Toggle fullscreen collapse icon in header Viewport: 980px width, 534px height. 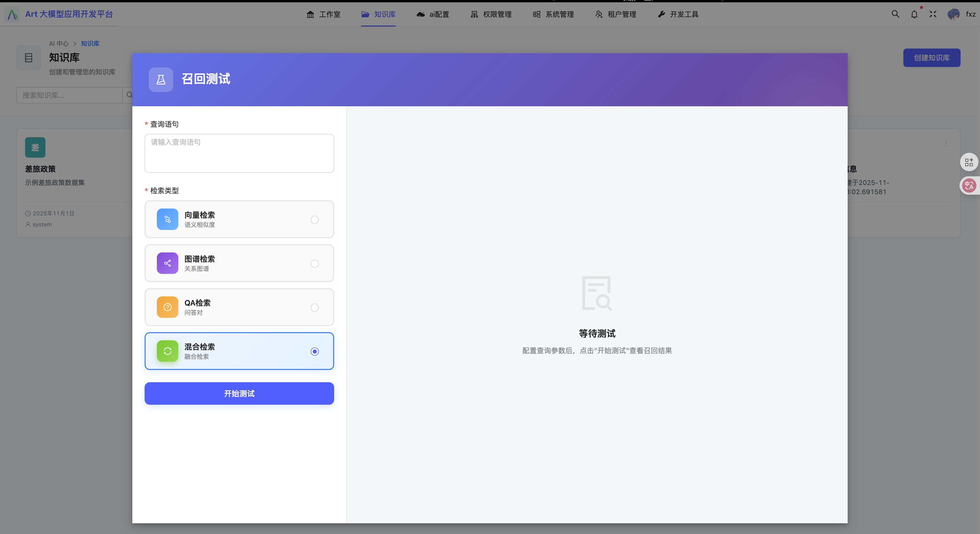pos(933,14)
